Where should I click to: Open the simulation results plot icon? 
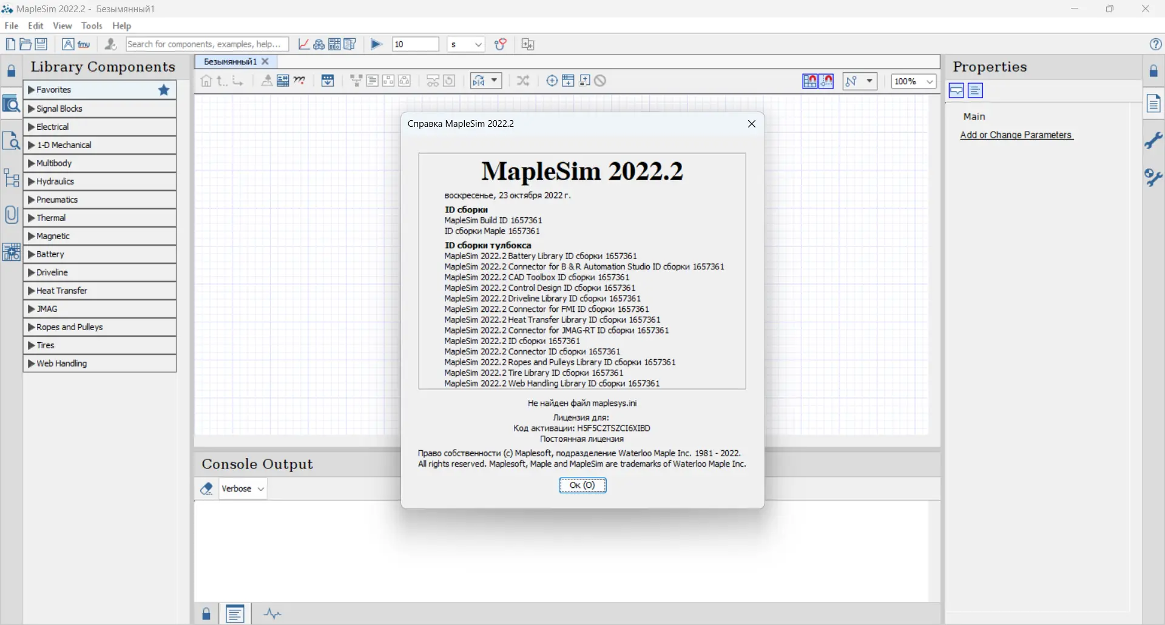[303, 44]
